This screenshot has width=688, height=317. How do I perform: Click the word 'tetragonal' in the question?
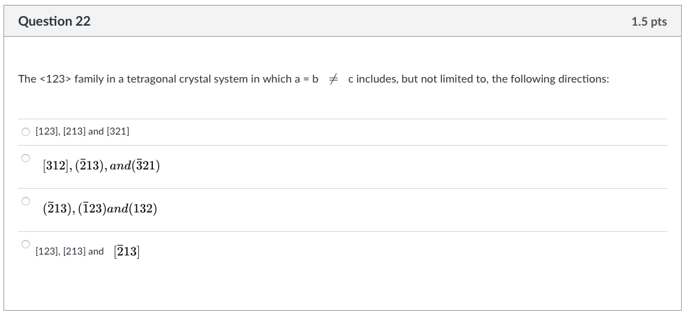pos(151,79)
